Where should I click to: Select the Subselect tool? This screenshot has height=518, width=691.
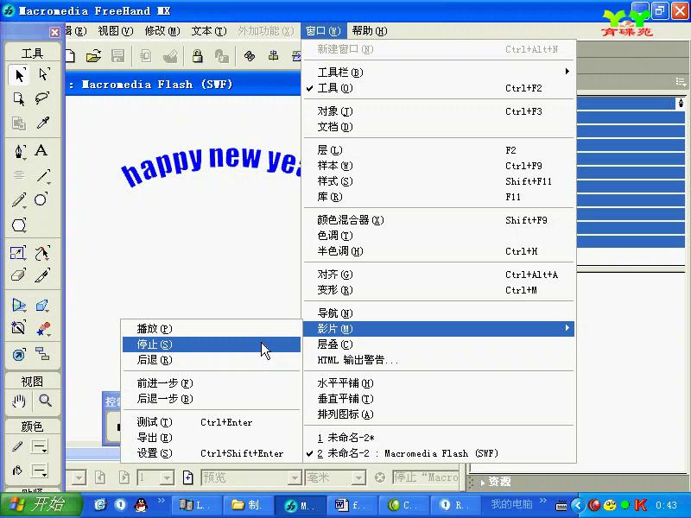coord(43,74)
